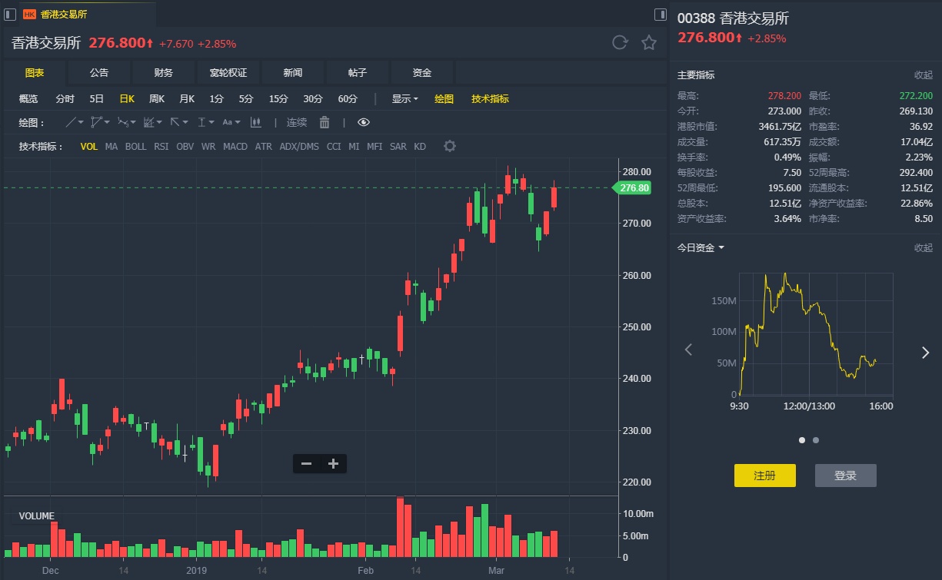Select the 周K weekly chart period
This screenshot has height=580, width=942.
[x=157, y=98]
